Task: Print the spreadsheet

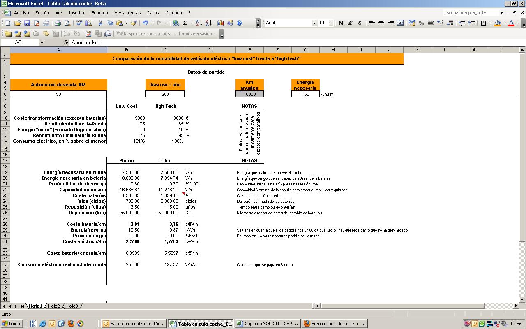Action: (58, 23)
